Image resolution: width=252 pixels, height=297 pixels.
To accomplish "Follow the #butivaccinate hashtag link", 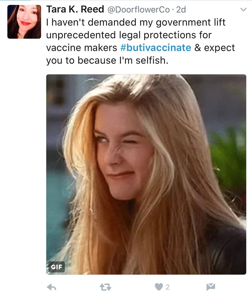I will click(x=156, y=48).
